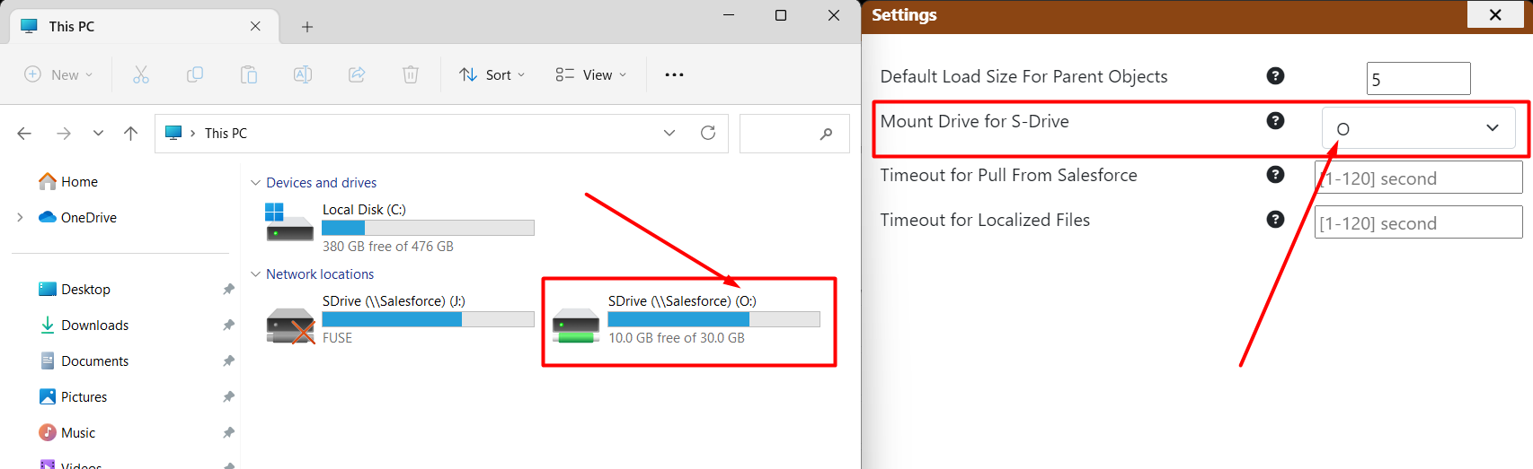Screen dimensions: 1533x469
Task: Click the Copy icon in toolbar
Action: pos(195,74)
